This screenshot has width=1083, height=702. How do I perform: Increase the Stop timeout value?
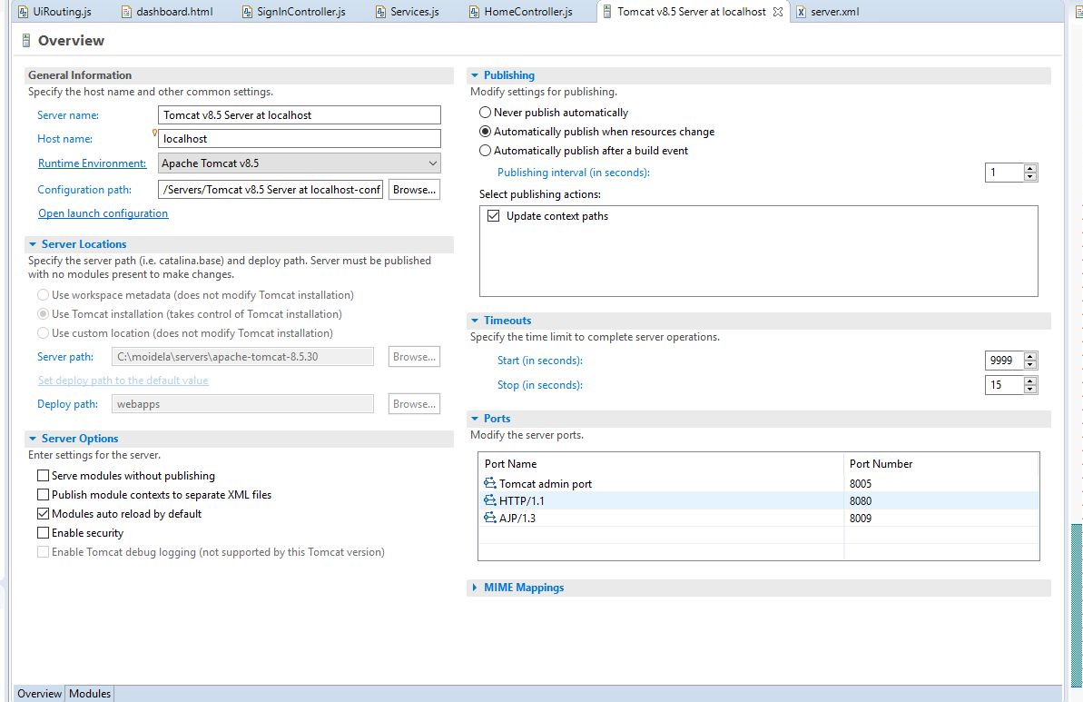1030,381
